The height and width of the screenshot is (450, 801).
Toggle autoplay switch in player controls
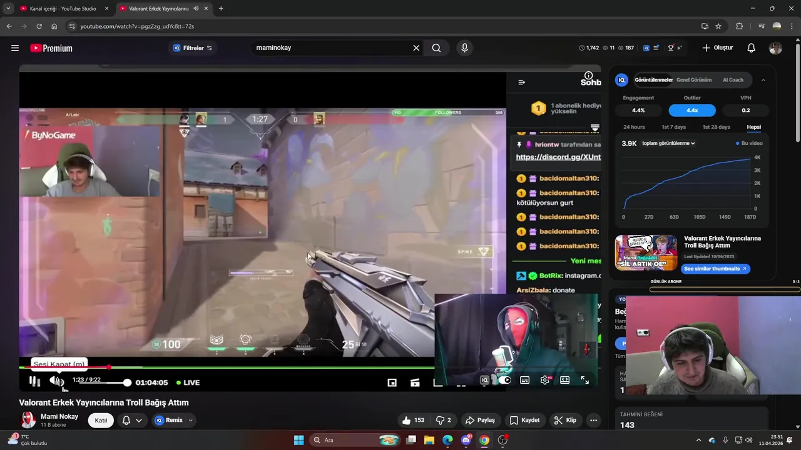[x=504, y=380]
